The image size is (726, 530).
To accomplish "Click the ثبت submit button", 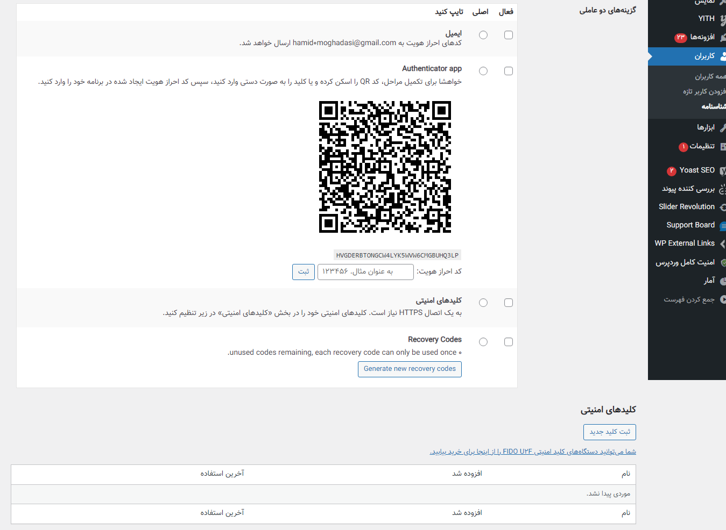I will (x=304, y=272).
